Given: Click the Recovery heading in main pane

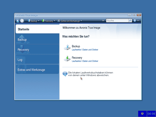Looking at the screenshot, I should pos(77,58).
